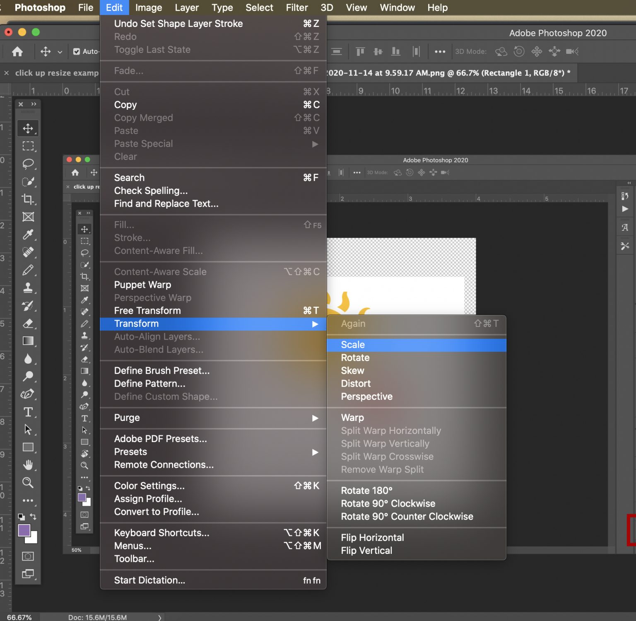
Task: Select the Clone Stamp tool
Action: coord(28,288)
